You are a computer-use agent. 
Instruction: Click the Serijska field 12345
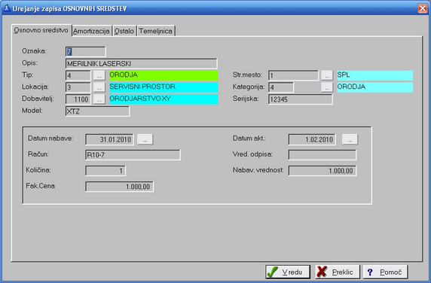click(301, 99)
